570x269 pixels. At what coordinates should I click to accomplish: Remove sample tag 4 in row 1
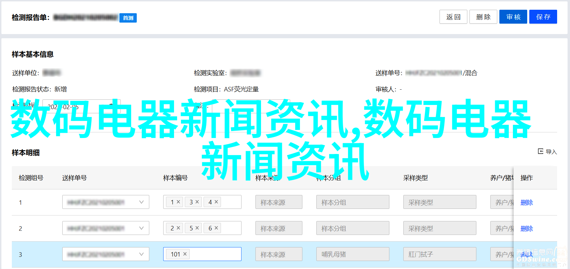pyautogui.click(x=216, y=202)
